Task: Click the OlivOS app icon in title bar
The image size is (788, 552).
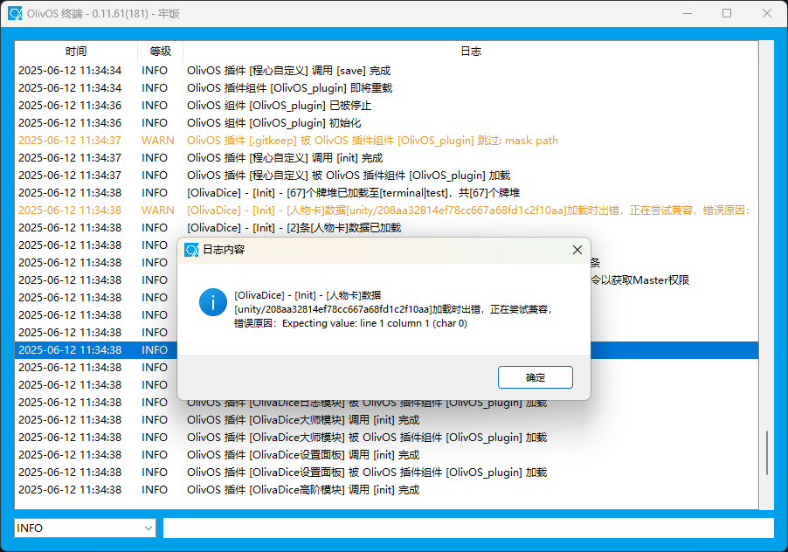Action: [16, 13]
